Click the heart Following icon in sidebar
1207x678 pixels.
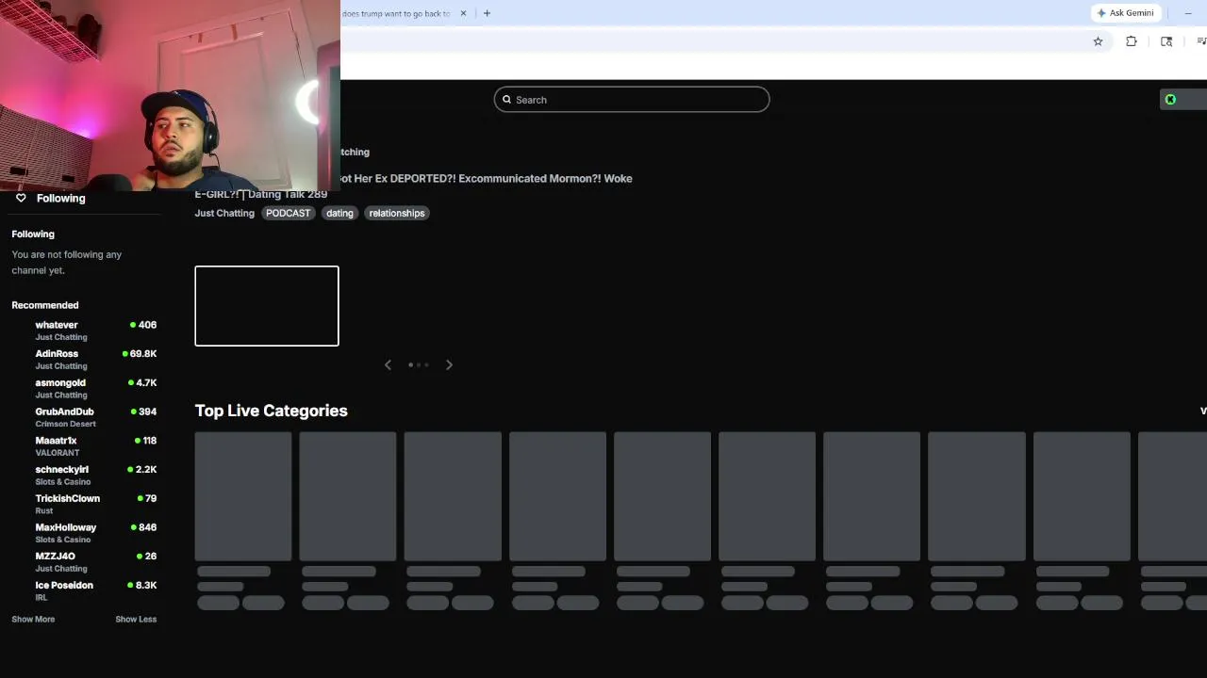click(21, 198)
